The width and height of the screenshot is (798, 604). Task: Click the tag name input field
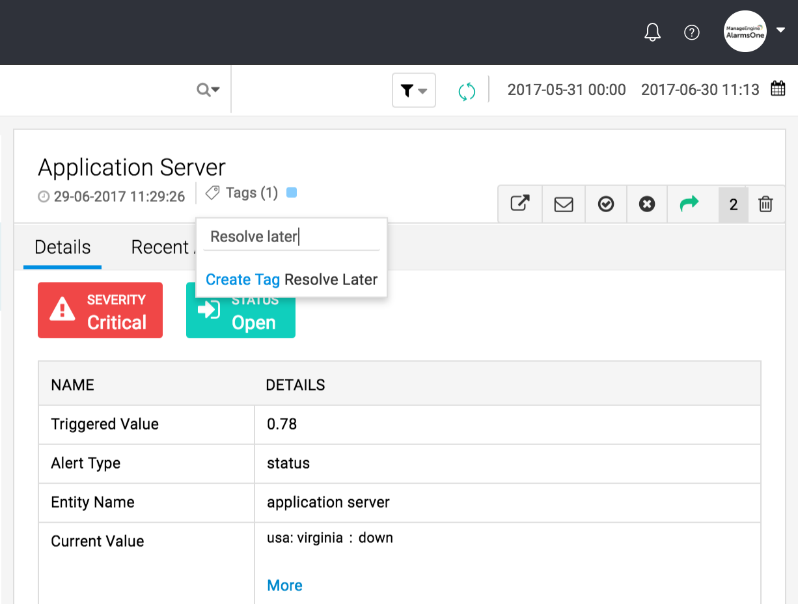point(291,237)
